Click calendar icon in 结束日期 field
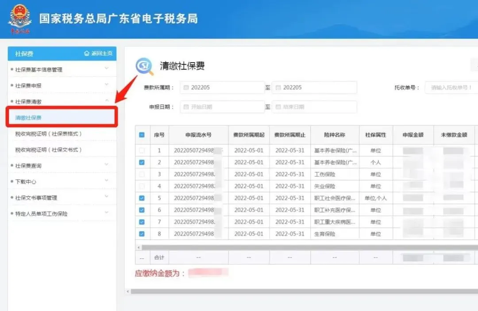The width and height of the screenshot is (478, 311). tap(278, 107)
